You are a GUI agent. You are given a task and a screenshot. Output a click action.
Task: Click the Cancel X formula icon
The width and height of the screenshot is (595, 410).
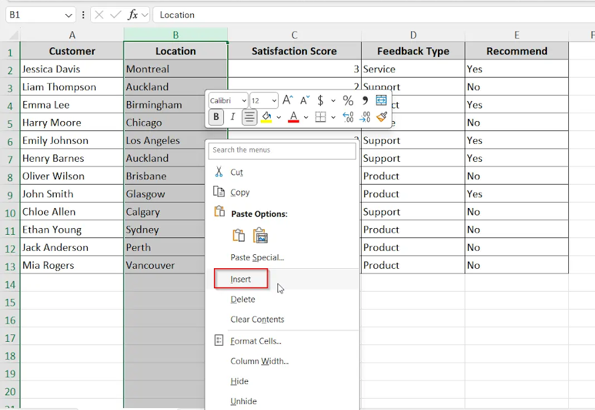pos(99,15)
